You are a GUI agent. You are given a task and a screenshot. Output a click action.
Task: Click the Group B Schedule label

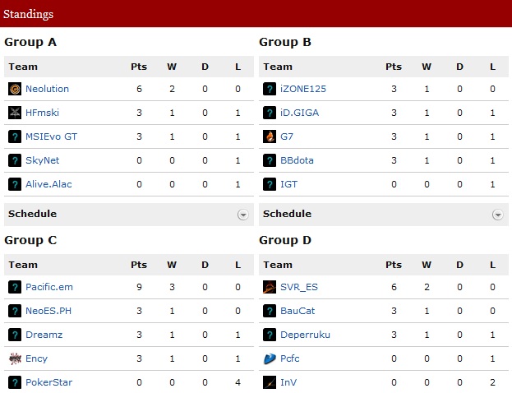[287, 214]
